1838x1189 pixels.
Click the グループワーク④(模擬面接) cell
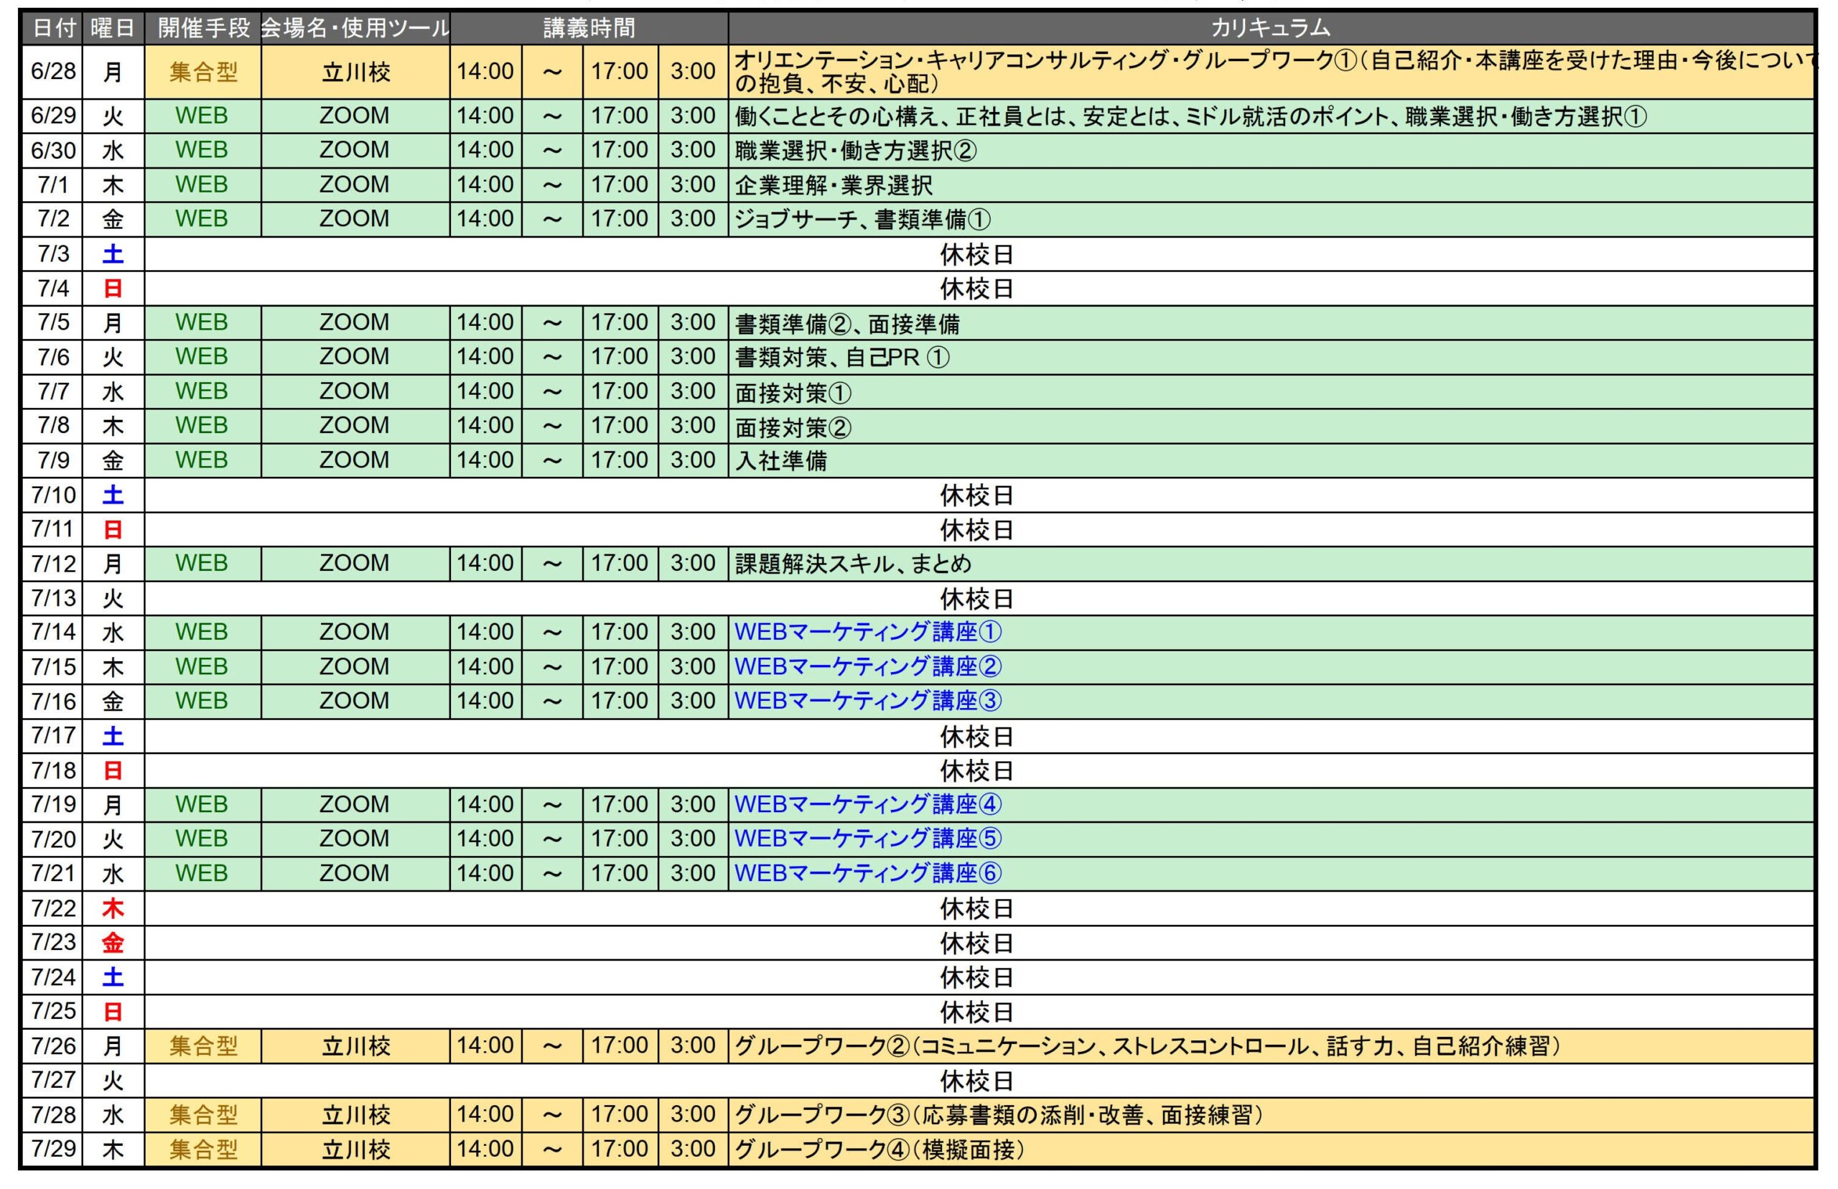point(1271,1149)
